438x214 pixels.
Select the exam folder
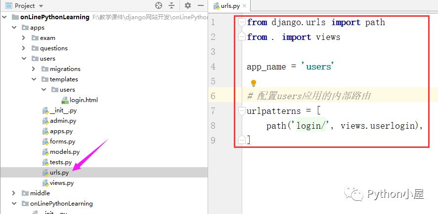tap(48, 38)
